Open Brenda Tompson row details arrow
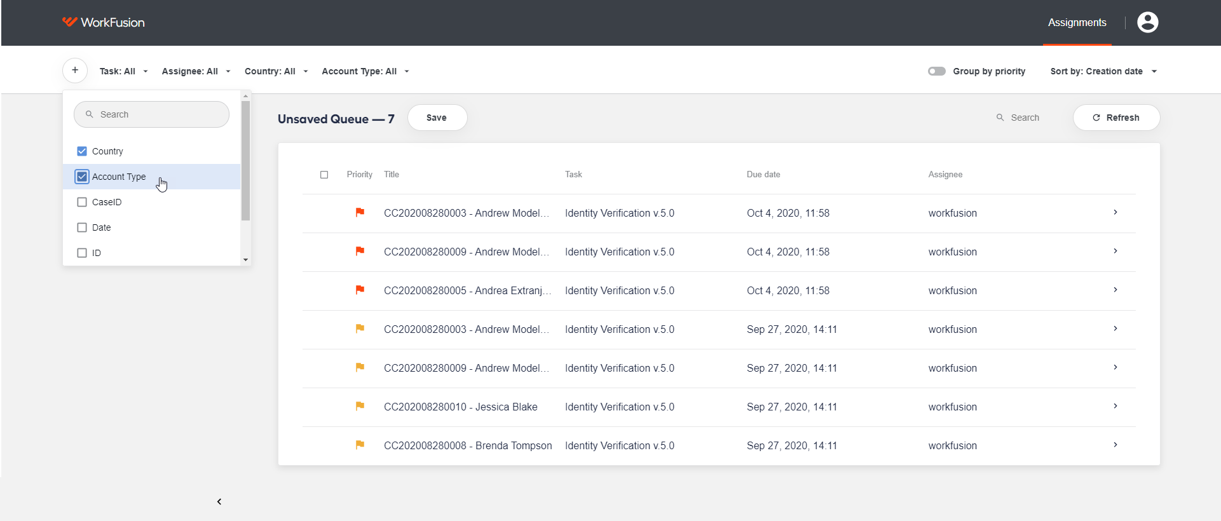1221x521 pixels. (x=1115, y=445)
